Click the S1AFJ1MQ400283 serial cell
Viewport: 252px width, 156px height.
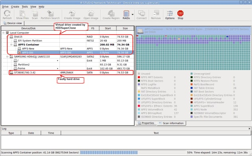[x=71, y=57]
